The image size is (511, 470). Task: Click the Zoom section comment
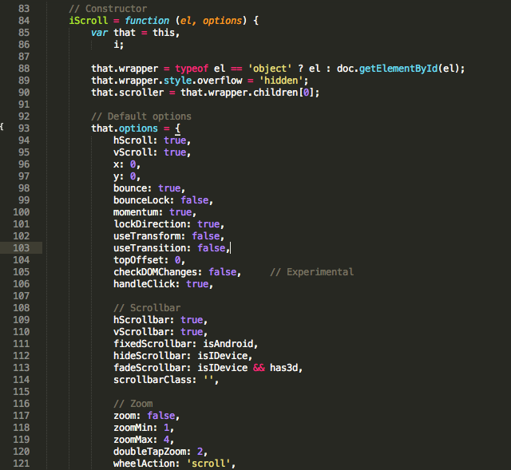133,404
